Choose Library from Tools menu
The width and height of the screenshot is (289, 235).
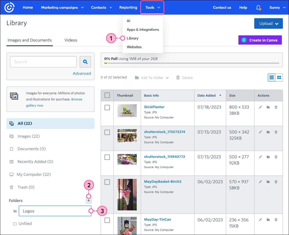pyautogui.click(x=133, y=38)
